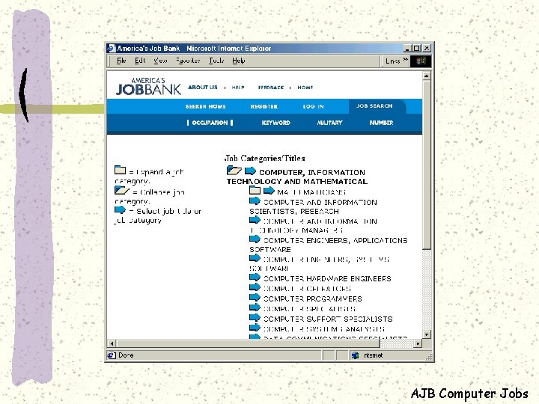Screen dimensions: 539x404
Task: Open the Feedback link
Action: point(271,88)
